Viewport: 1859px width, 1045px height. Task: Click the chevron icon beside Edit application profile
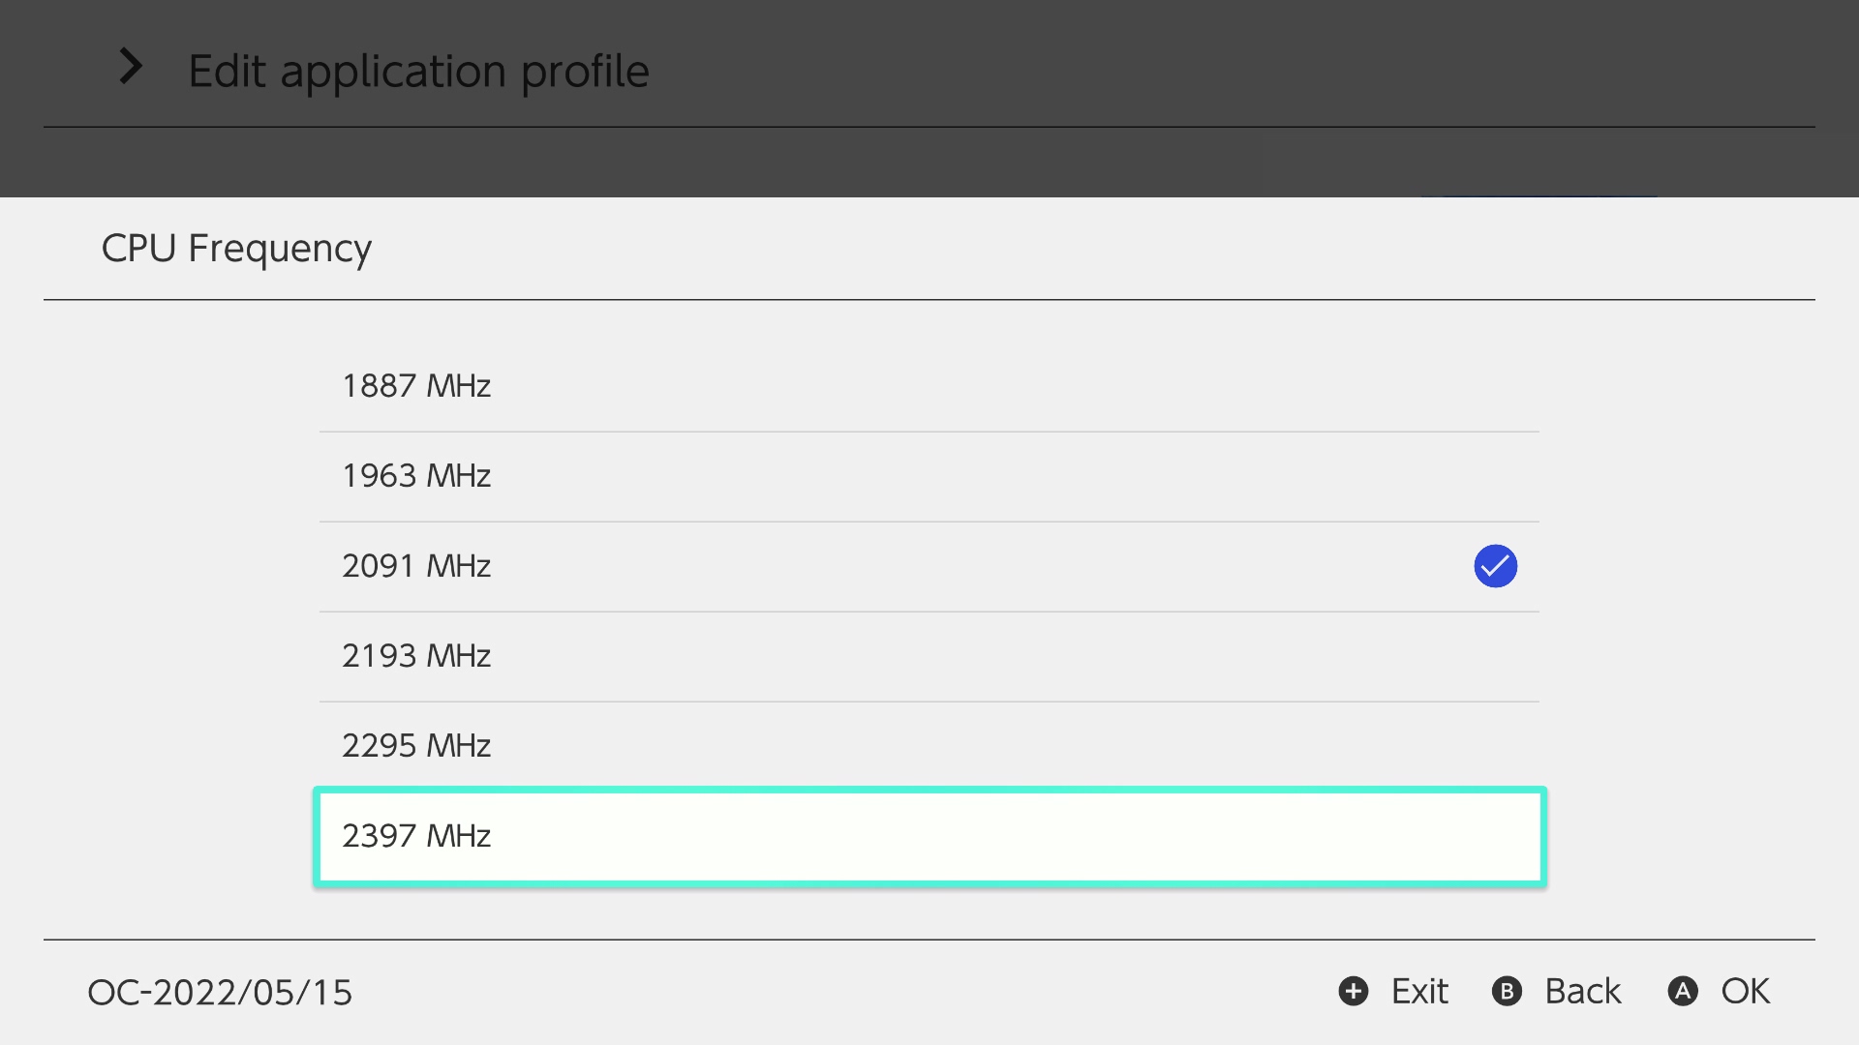coord(131,67)
